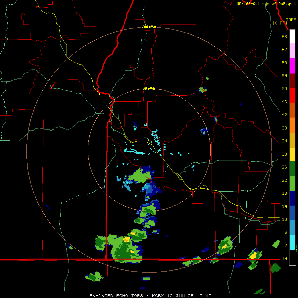
Task: Click the "[K FT]" units label
Action: 280,23
